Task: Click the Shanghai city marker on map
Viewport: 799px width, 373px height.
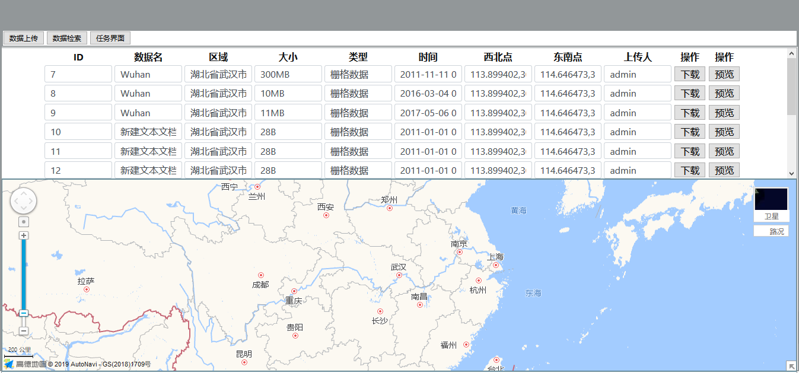Action: click(496, 265)
